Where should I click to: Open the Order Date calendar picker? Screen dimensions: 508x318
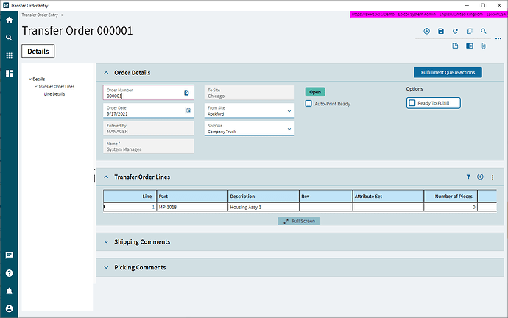point(188,110)
